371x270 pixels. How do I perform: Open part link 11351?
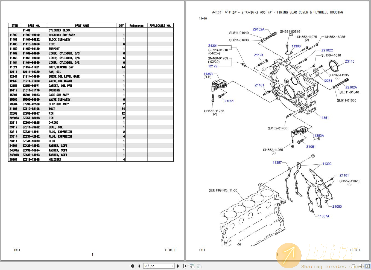(x=324, y=118)
